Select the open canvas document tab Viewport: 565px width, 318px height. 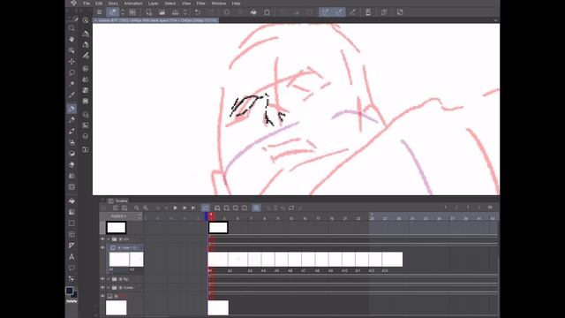point(156,20)
